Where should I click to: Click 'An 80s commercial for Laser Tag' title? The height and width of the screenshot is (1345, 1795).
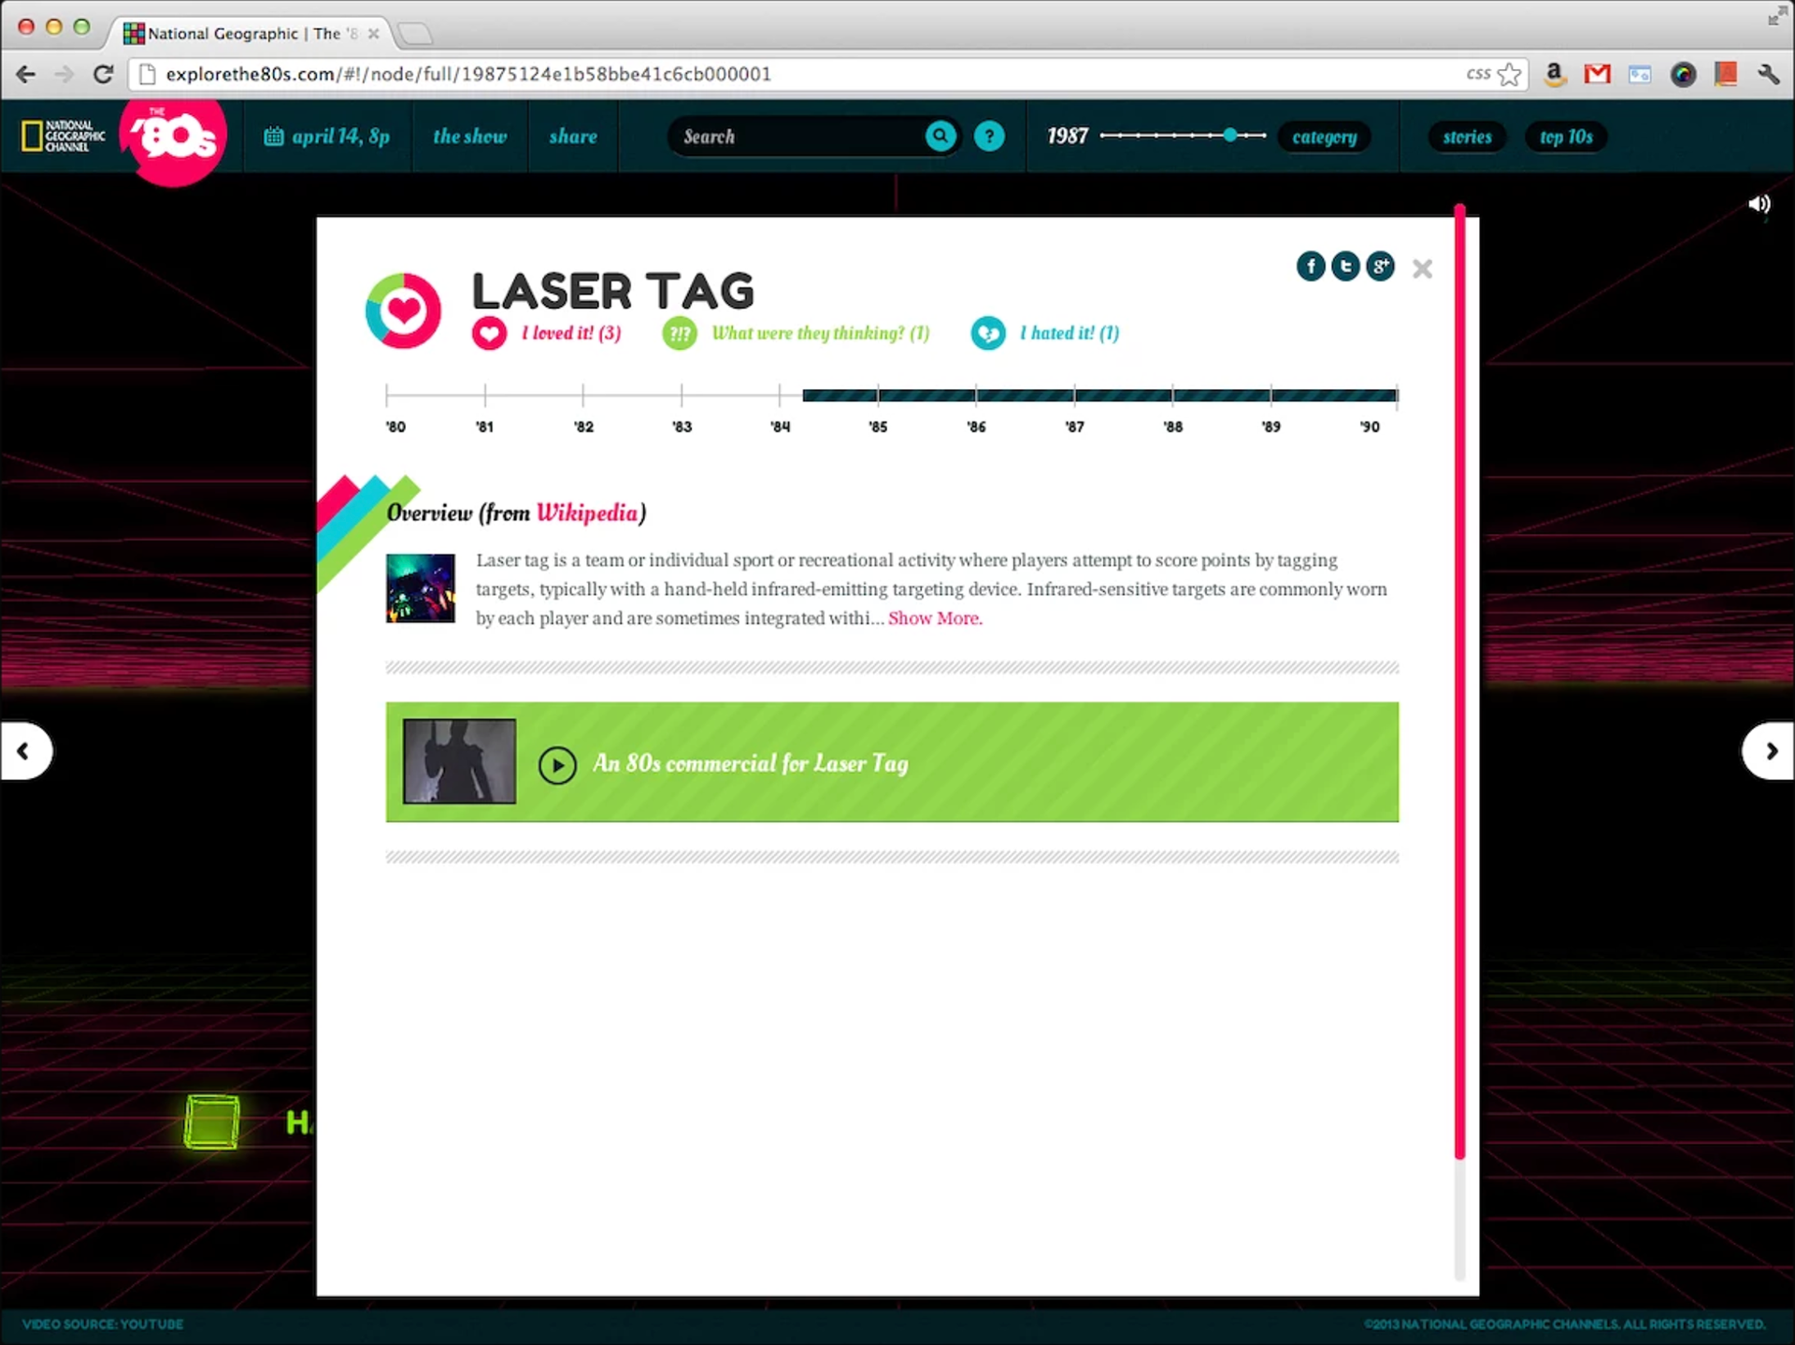(x=751, y=763)
